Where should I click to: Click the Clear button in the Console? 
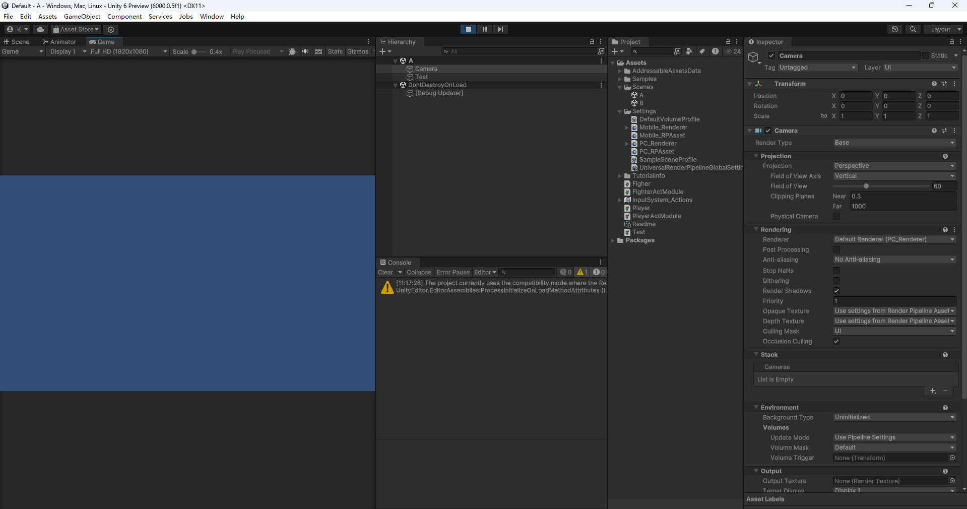pyautogui.click(x=384, y=272)
